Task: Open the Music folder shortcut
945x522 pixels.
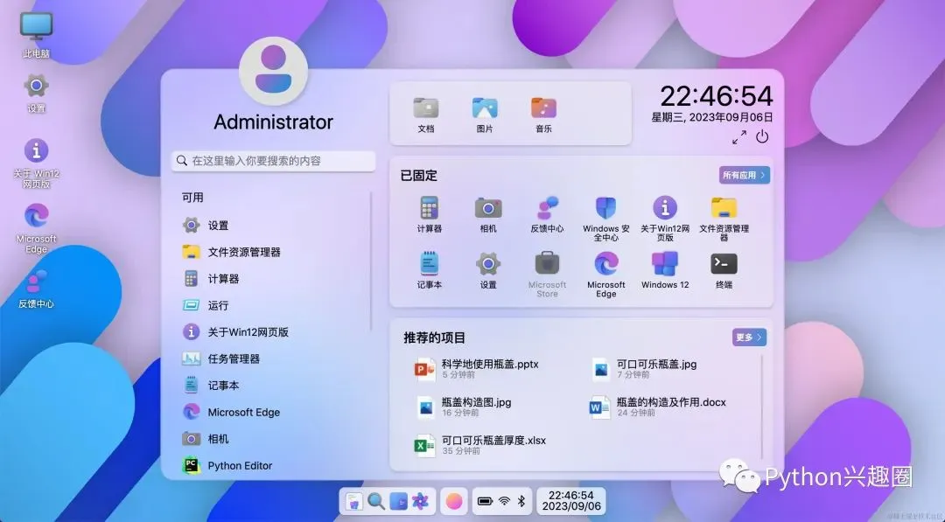Action: 543,115
